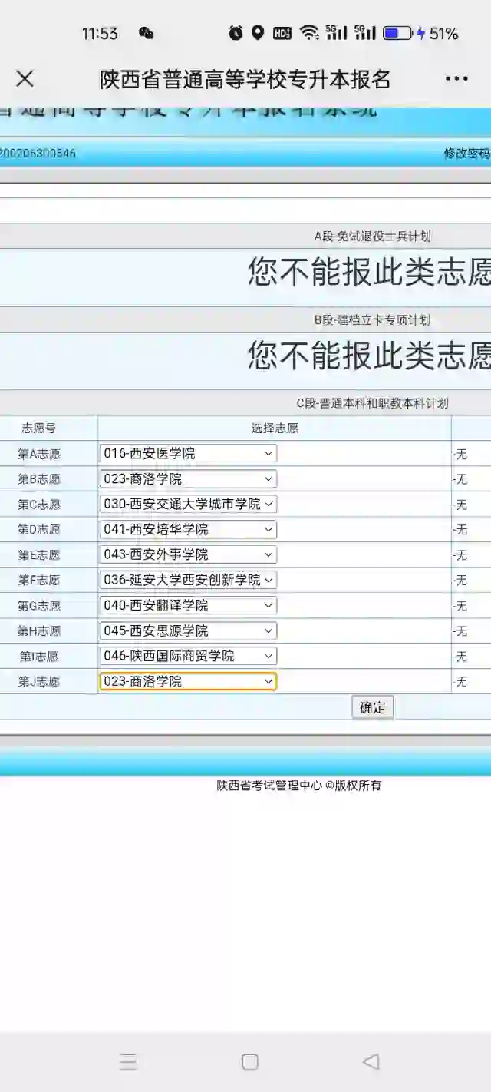Tap the -无 value in the 第J志愿 row

pos(460,682)
